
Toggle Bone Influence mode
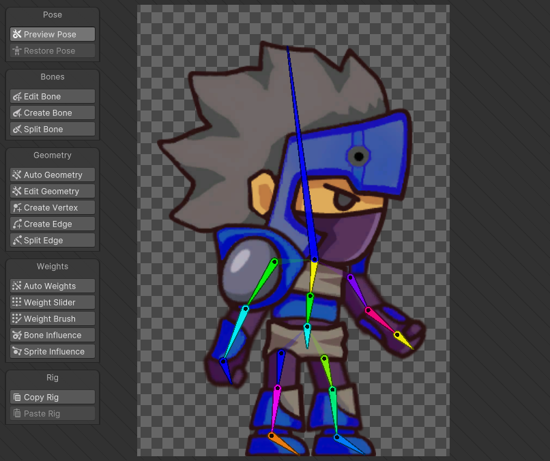click(52, 336)
